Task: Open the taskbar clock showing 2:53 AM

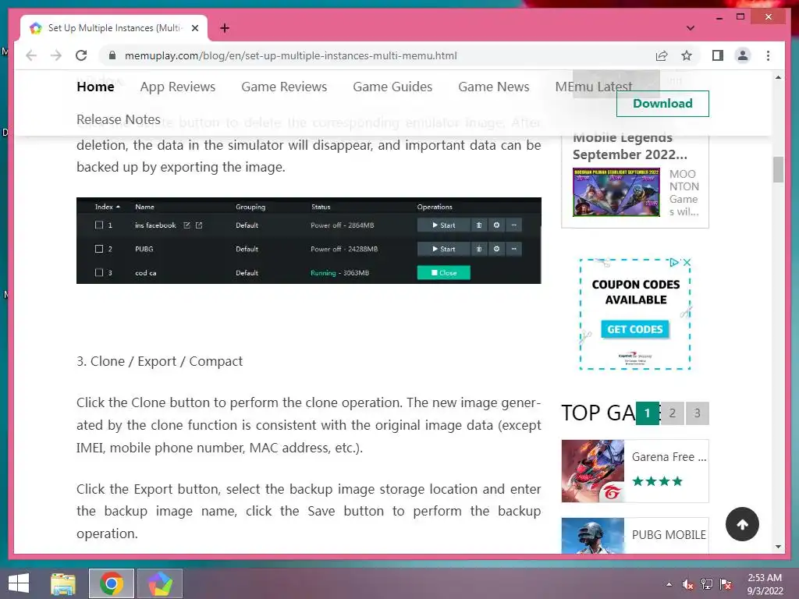Action: [765, 584]
